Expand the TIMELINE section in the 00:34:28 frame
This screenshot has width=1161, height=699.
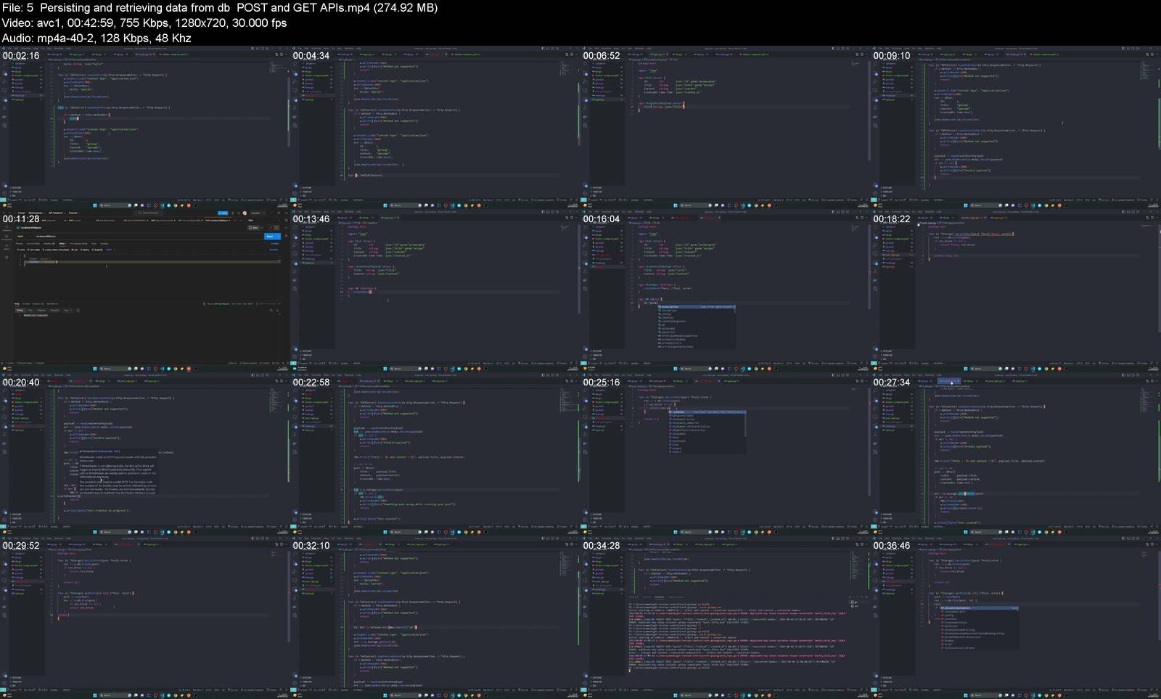[x=596, y=682]
